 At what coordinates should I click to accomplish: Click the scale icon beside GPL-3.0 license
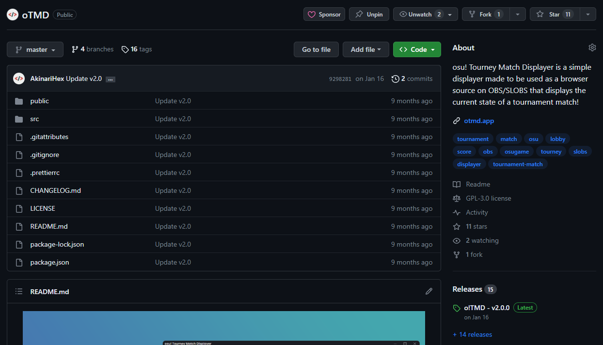pos(456,198)
